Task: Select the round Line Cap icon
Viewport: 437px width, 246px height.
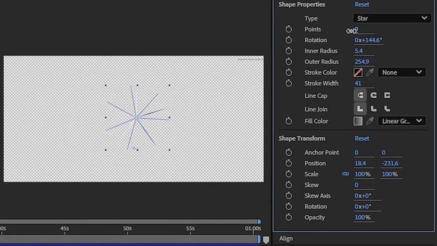Action: click(373, 95)
